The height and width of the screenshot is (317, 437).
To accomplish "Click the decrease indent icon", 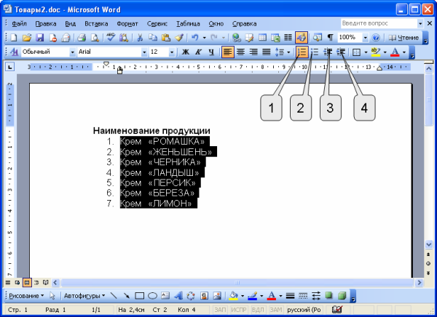I will pos(328,52).
